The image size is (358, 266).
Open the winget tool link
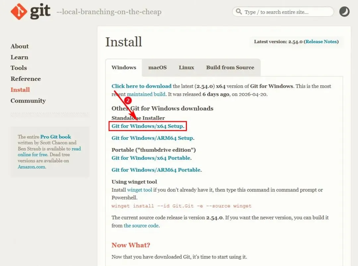tap(140, 190)
